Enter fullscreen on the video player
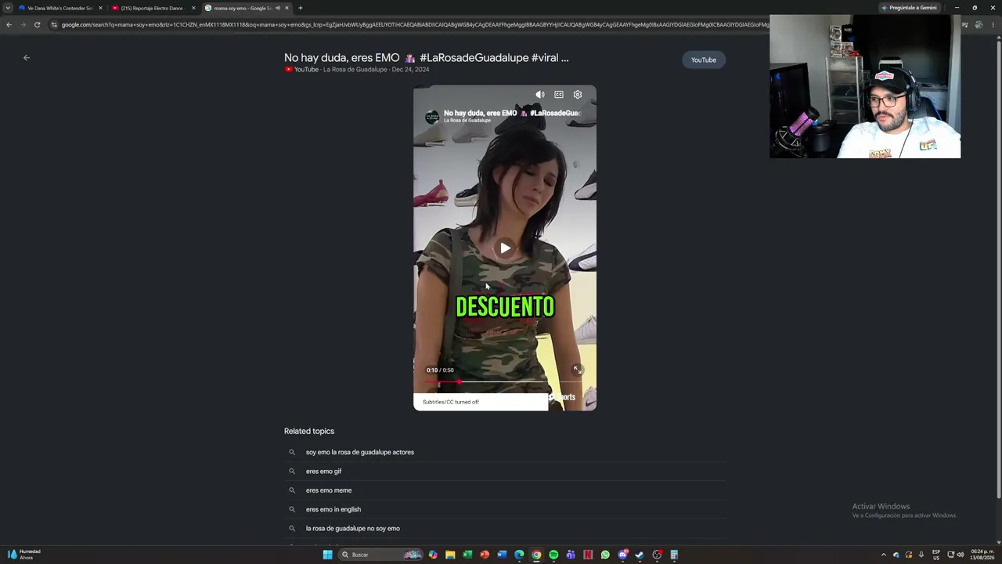 coord(577,370)
